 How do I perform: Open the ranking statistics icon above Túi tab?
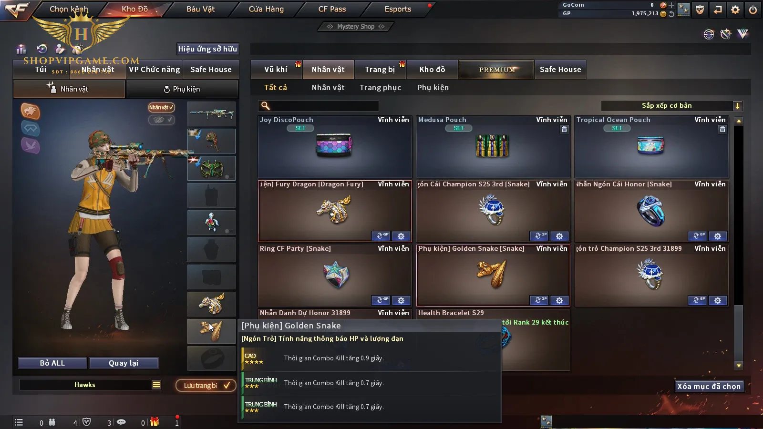coord(21,49)
